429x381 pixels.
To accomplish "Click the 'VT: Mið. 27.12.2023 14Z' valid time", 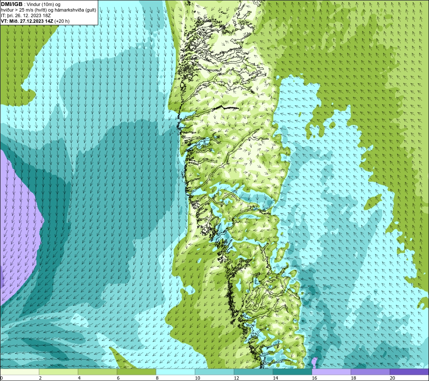I will [27, 21].
